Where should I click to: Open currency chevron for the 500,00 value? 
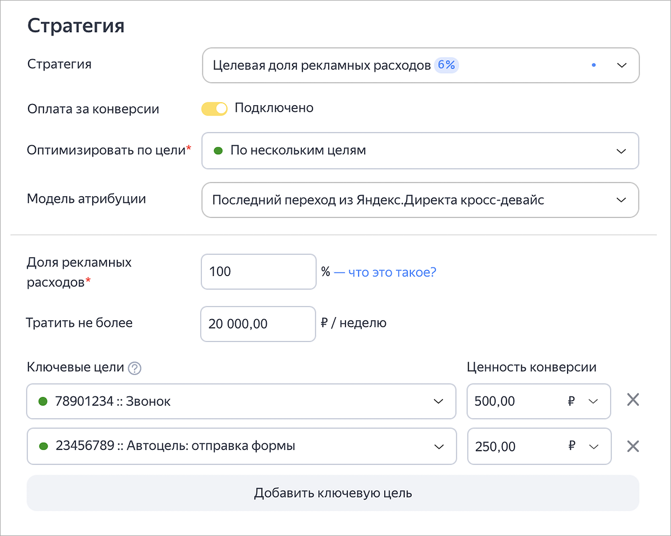click(593, 401)
